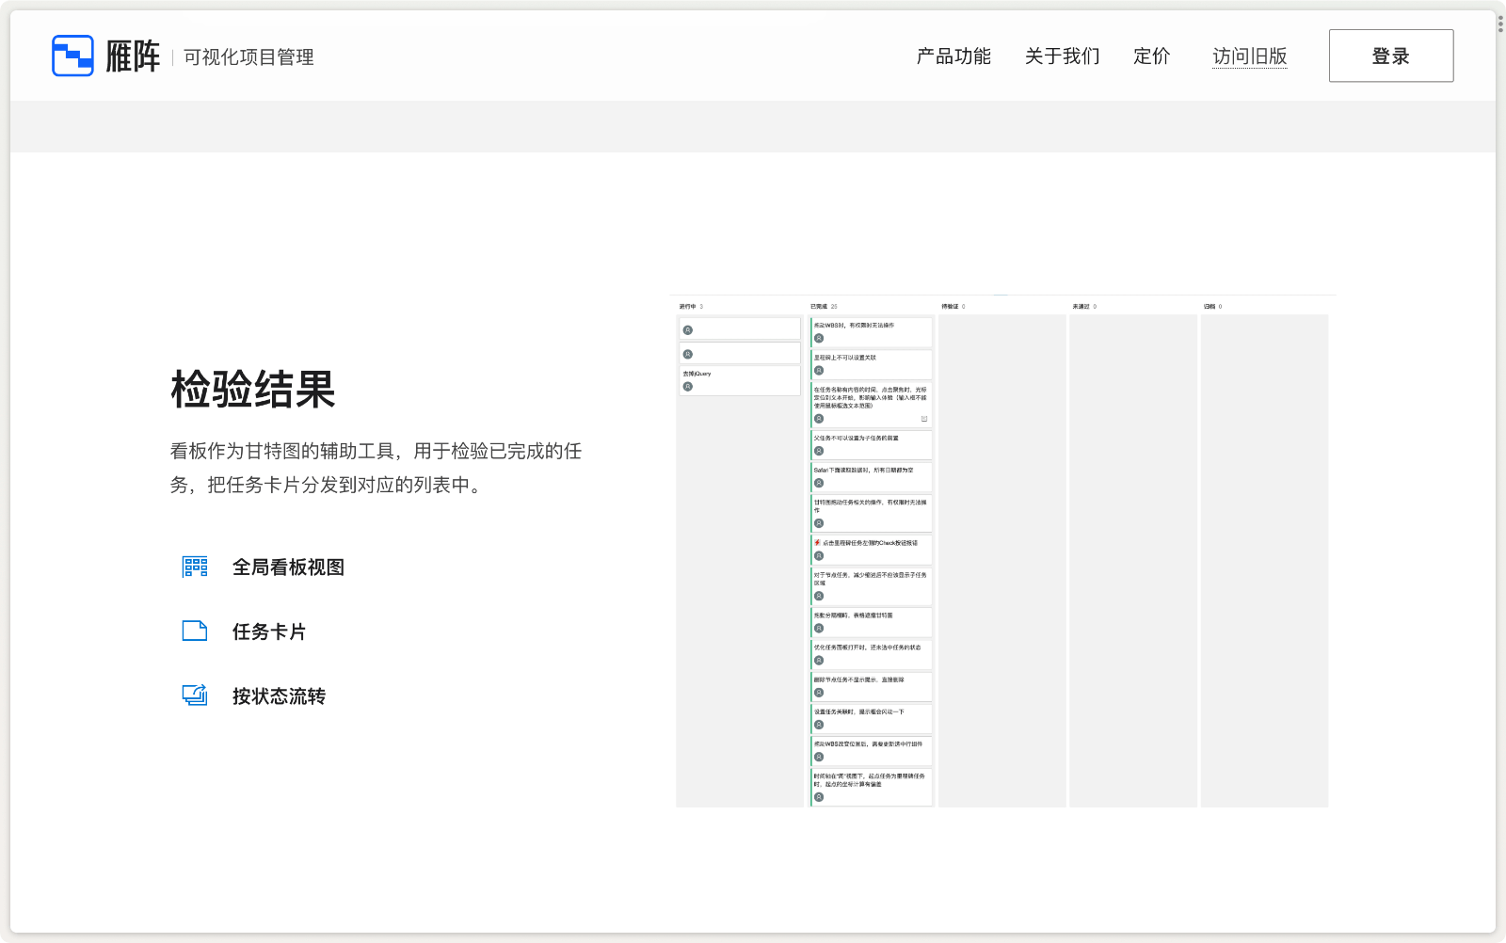Click the 归档 column header
This screenshot has height=943, width=1506.
(x=1211, y=306)
